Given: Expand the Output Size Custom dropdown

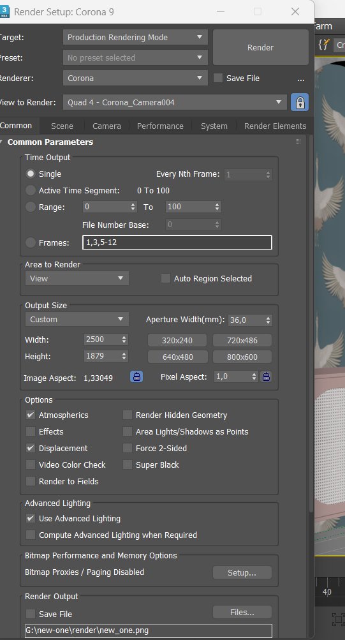Looking at the screenshot, I should (77, 319).
